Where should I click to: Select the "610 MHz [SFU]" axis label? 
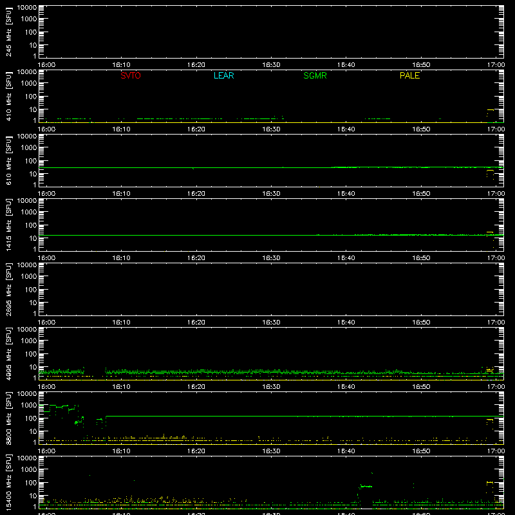[x=8, y=160]
